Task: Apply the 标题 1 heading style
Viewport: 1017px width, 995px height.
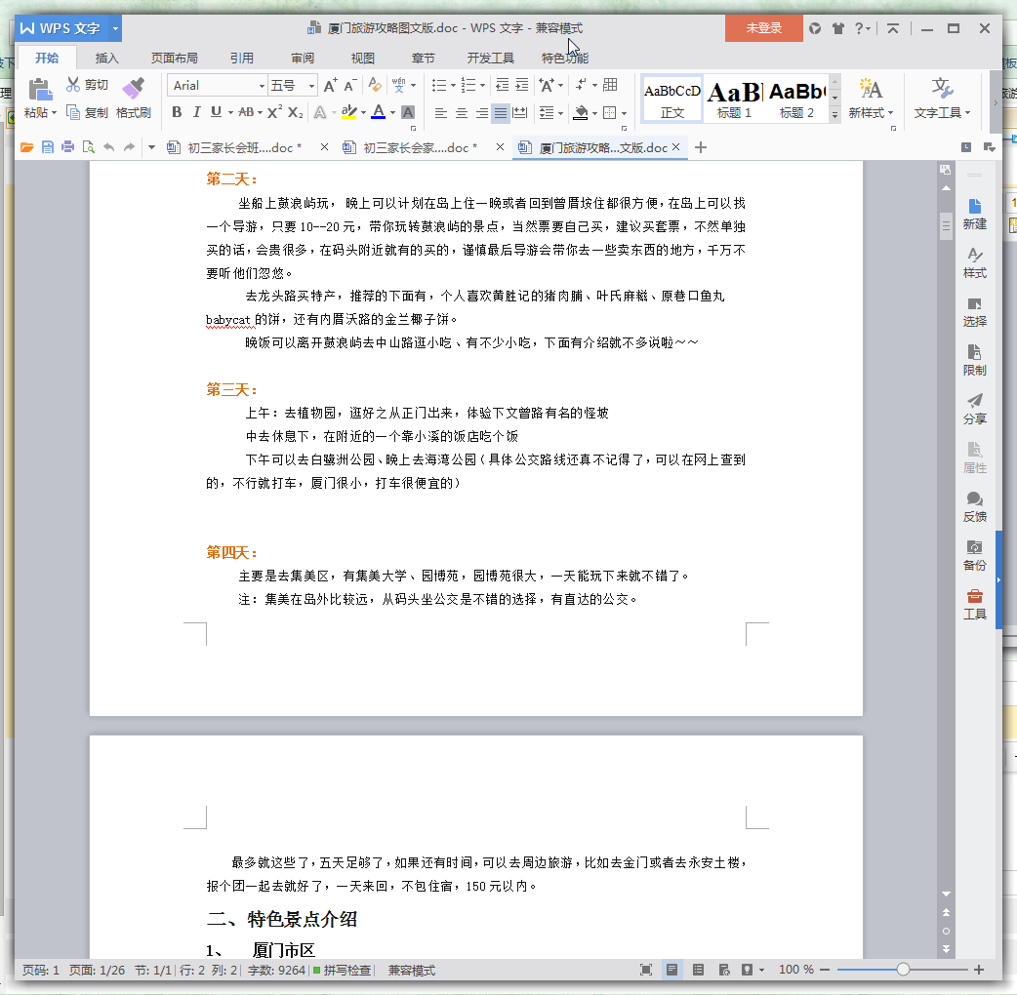Action: pyautogui.click(x=734, y=99)
